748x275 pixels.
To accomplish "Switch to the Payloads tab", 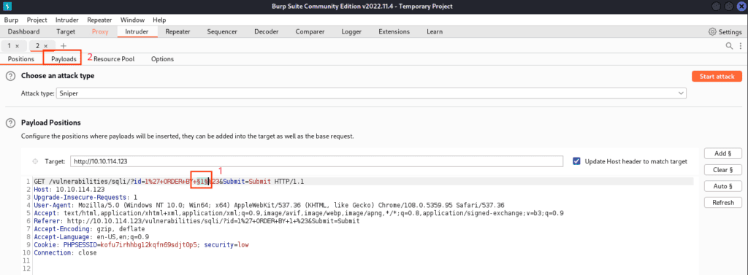I will [x=64, y=59].
